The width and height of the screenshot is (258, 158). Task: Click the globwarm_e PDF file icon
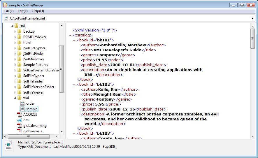point(20,131)
